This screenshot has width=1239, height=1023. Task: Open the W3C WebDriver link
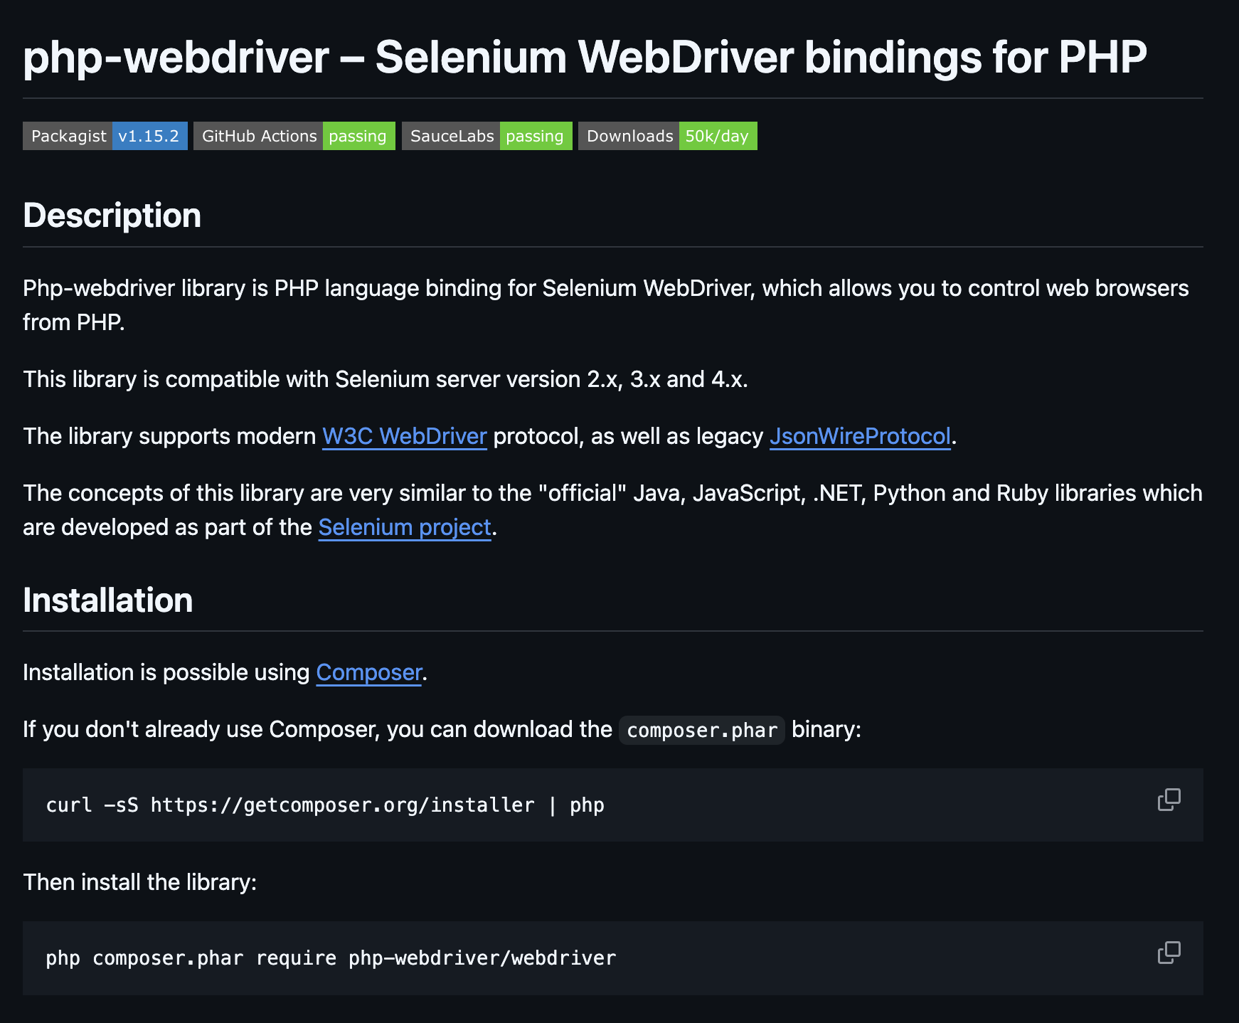(x=403, y=436)
